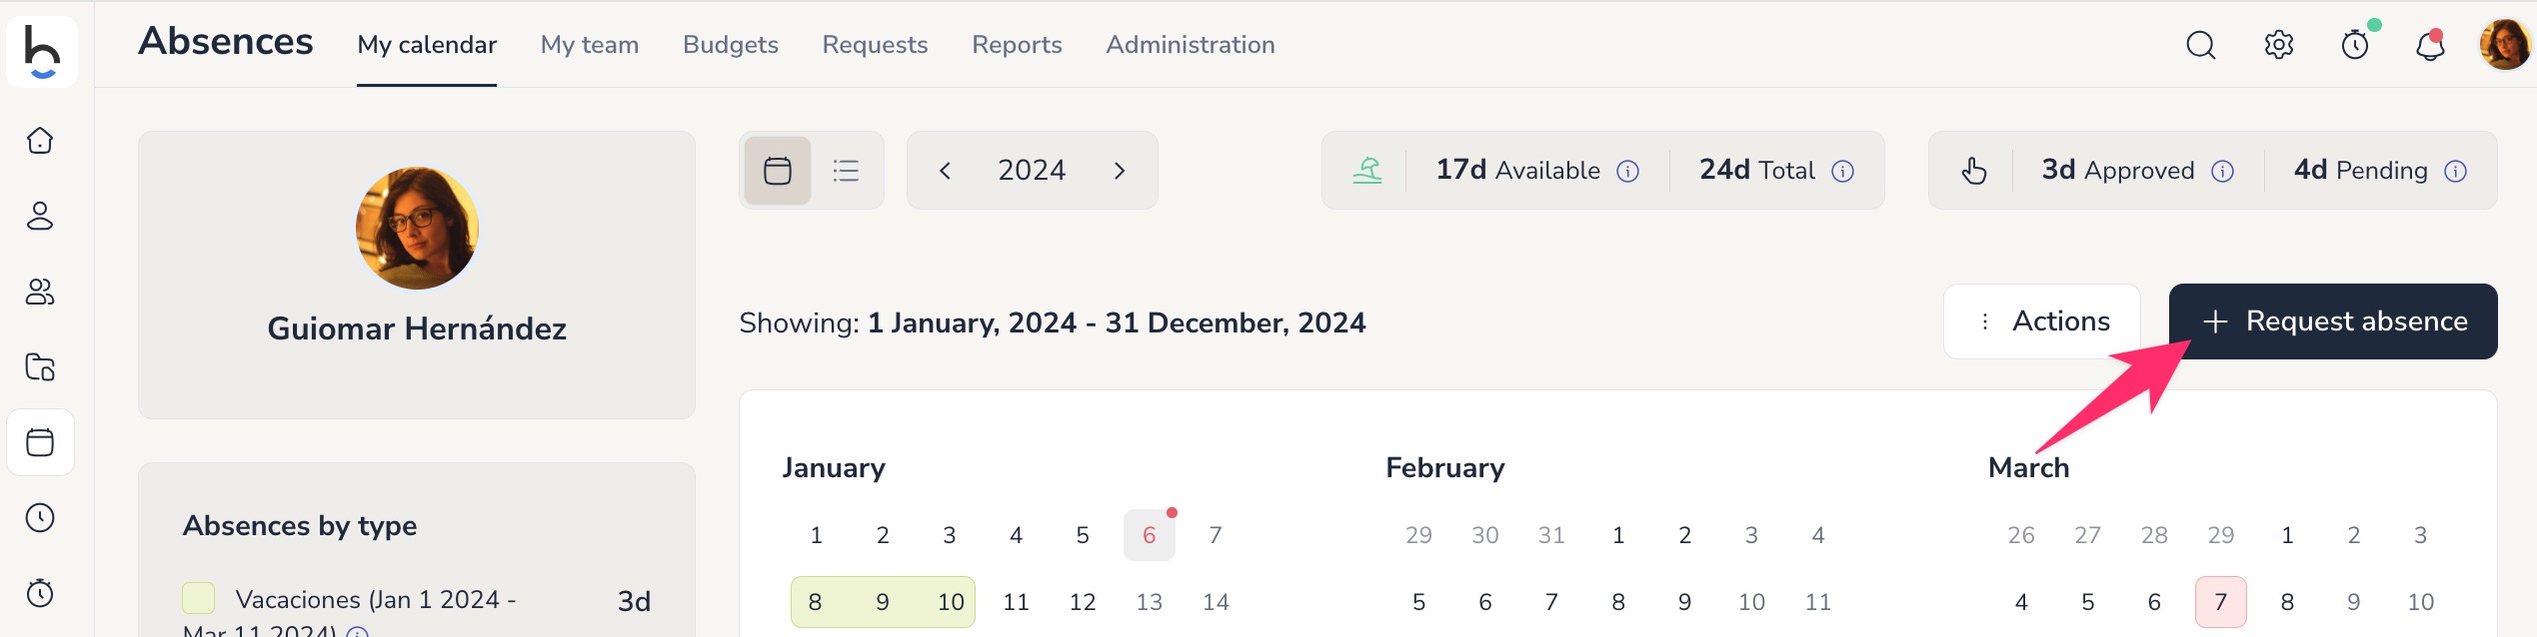Switch to list view toggle
The image size is (2537, 637).
tap(846, 171)
